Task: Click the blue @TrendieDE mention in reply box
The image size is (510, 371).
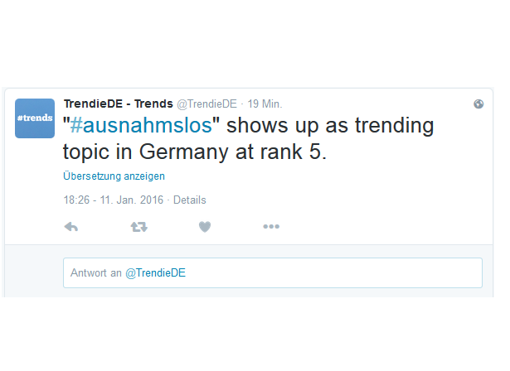Action: 155,273
